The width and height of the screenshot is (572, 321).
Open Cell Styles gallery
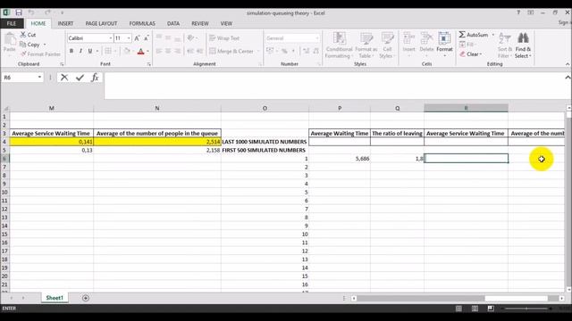[387, 45]
